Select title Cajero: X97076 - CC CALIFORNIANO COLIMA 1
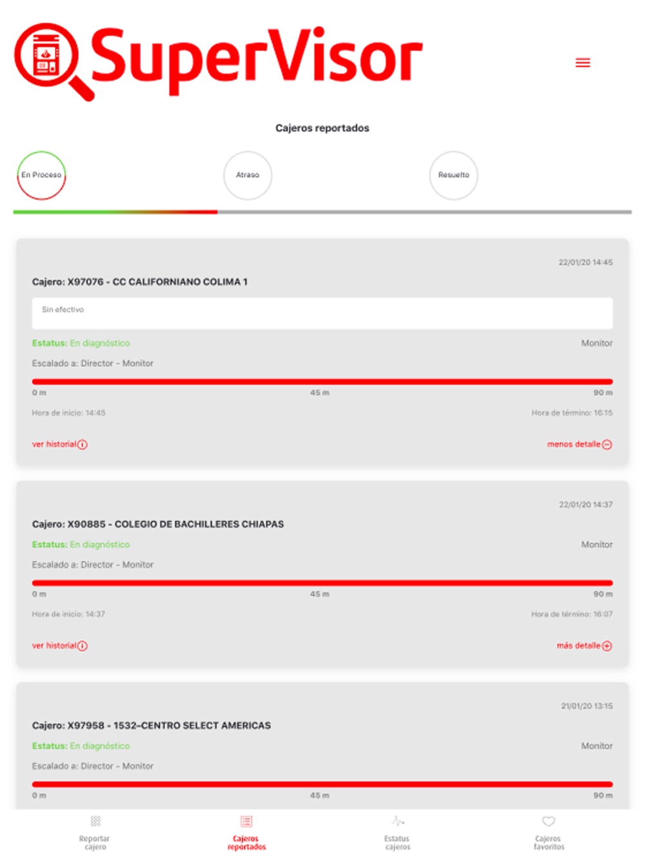 (x=140, y=282)
